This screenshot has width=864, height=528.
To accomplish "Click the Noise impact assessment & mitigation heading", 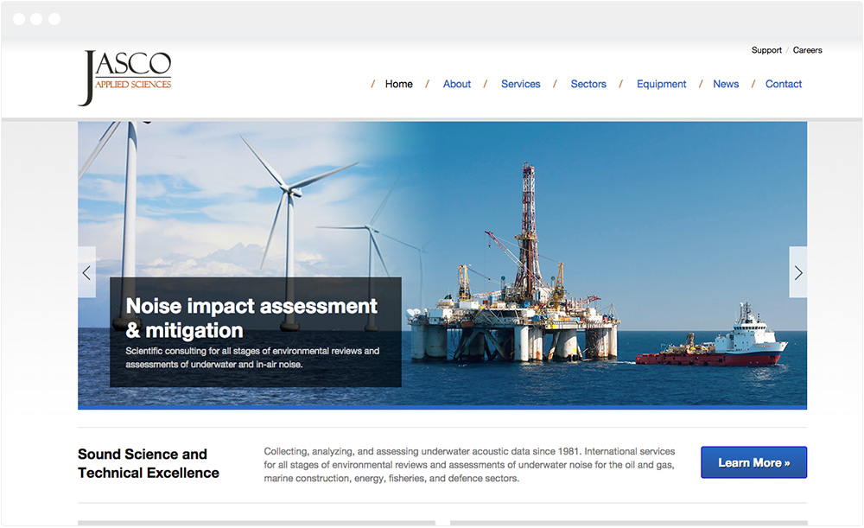I will coord(251,318).
